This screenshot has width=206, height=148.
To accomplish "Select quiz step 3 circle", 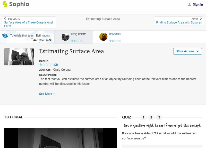I will click(x=159, y=117).
